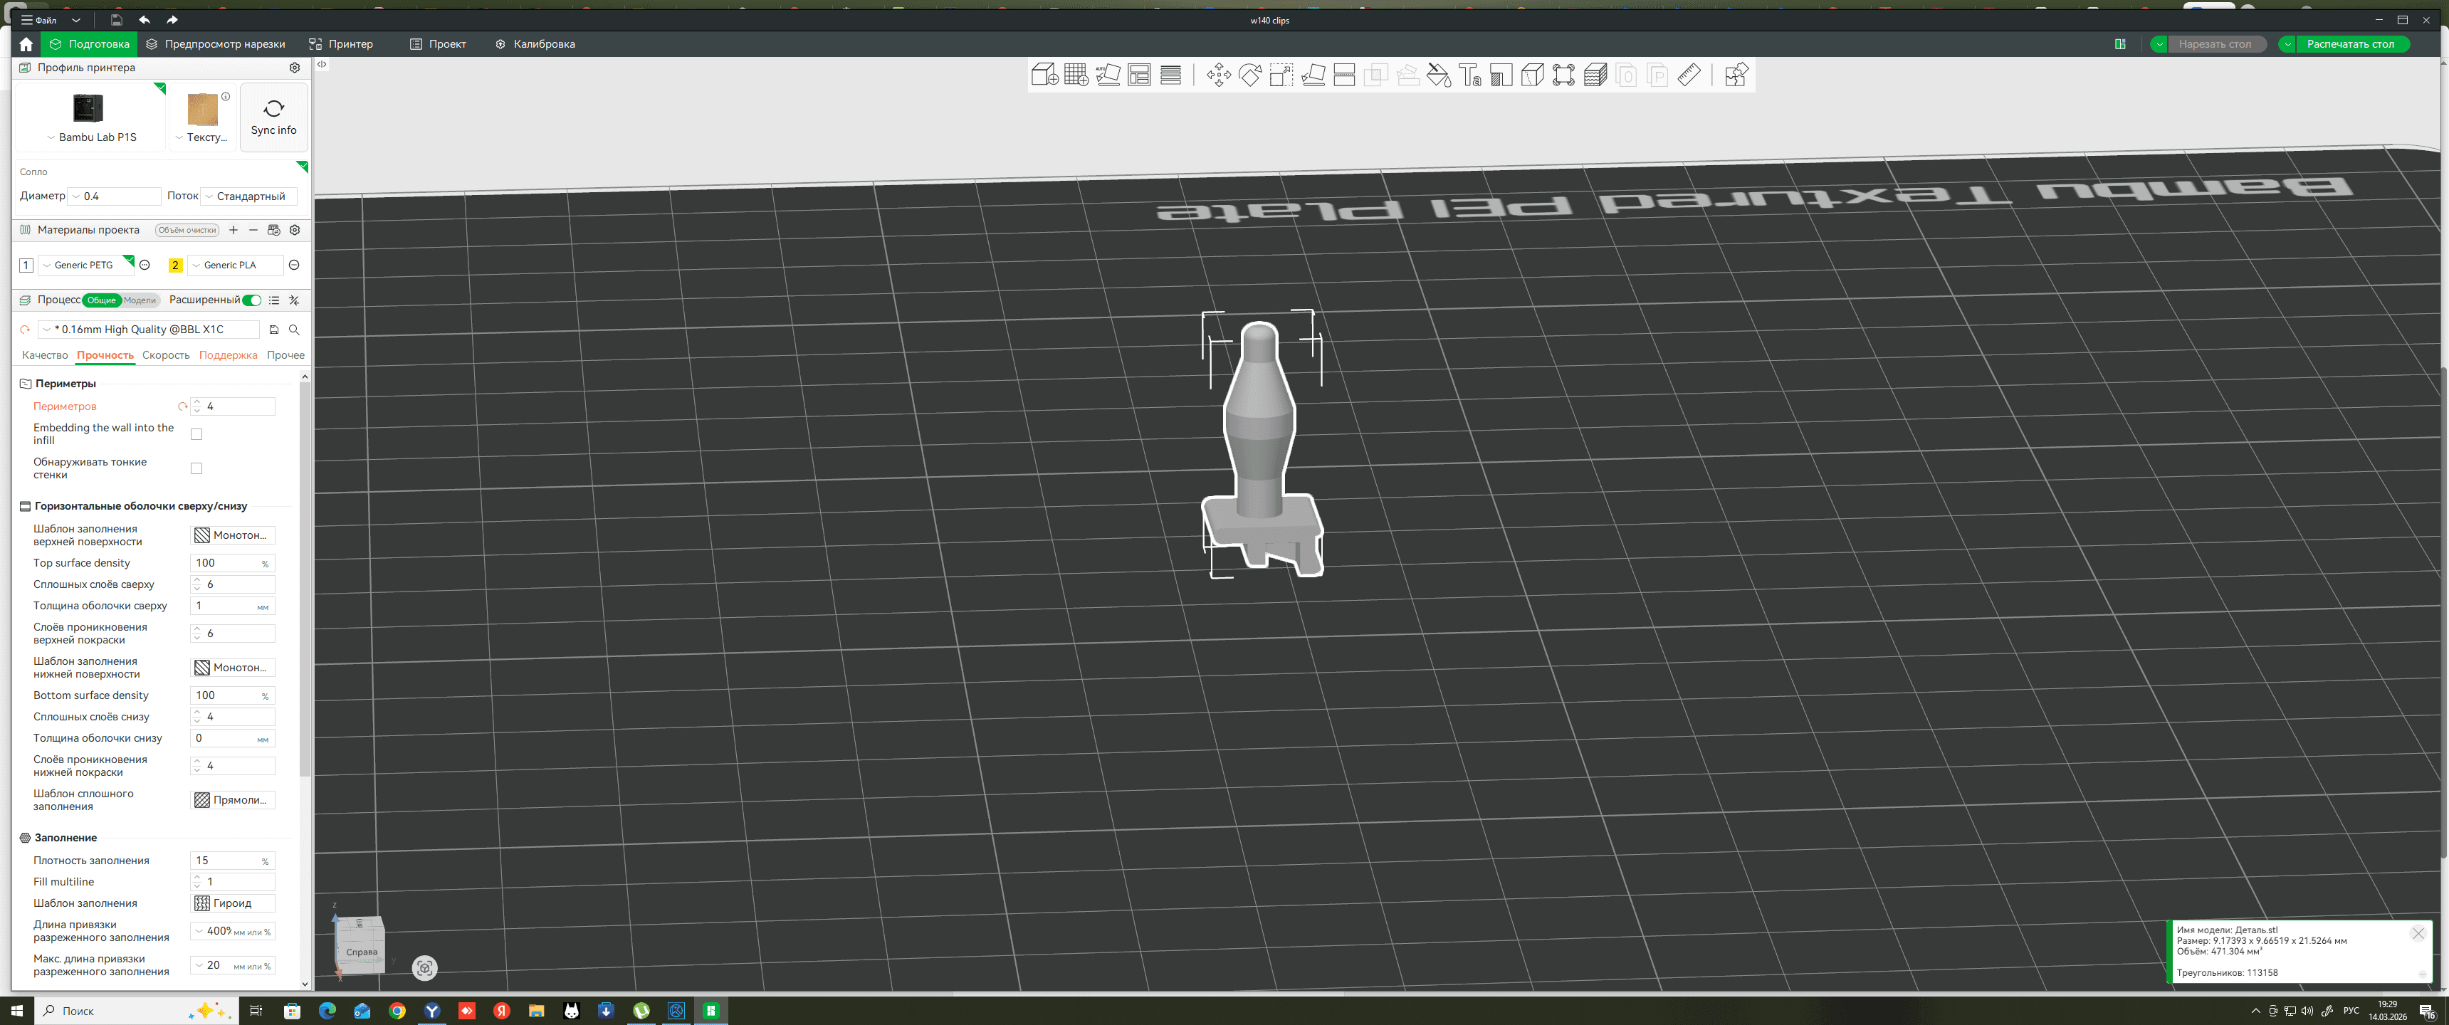Click the compare presets icon
Image resolution: width=2449 pixels, height=1025 pixels.
[294, 300]
